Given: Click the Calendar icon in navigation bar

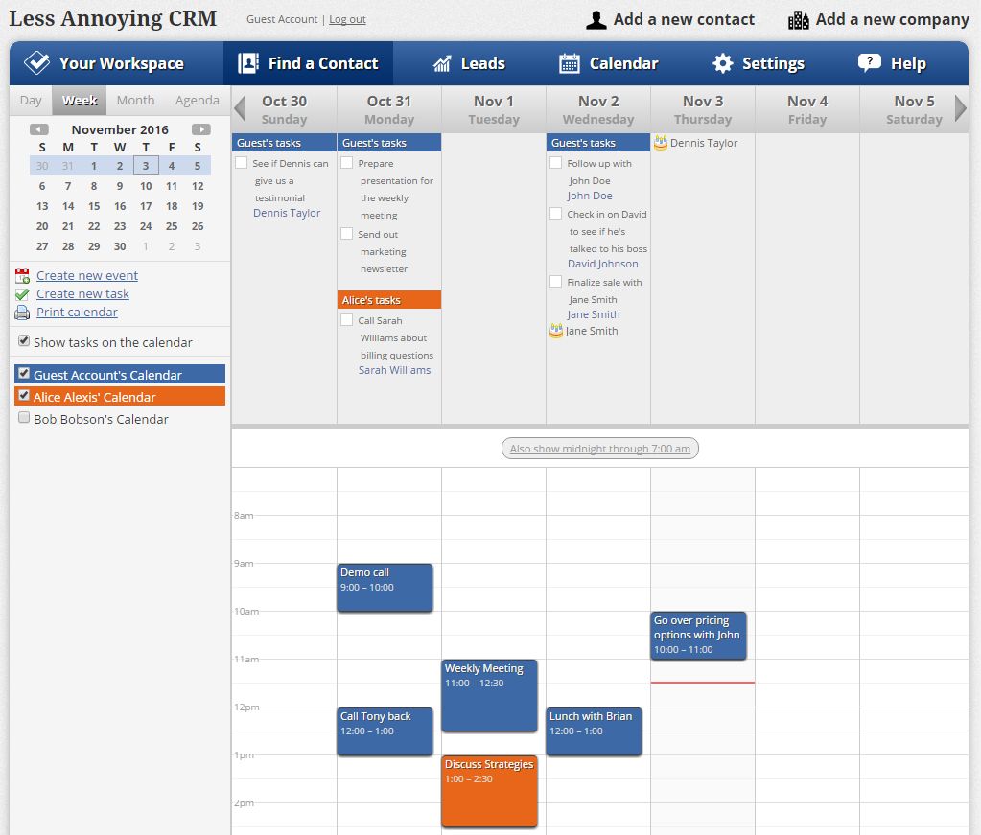Looking at the screenshot, I should (570, 63).
